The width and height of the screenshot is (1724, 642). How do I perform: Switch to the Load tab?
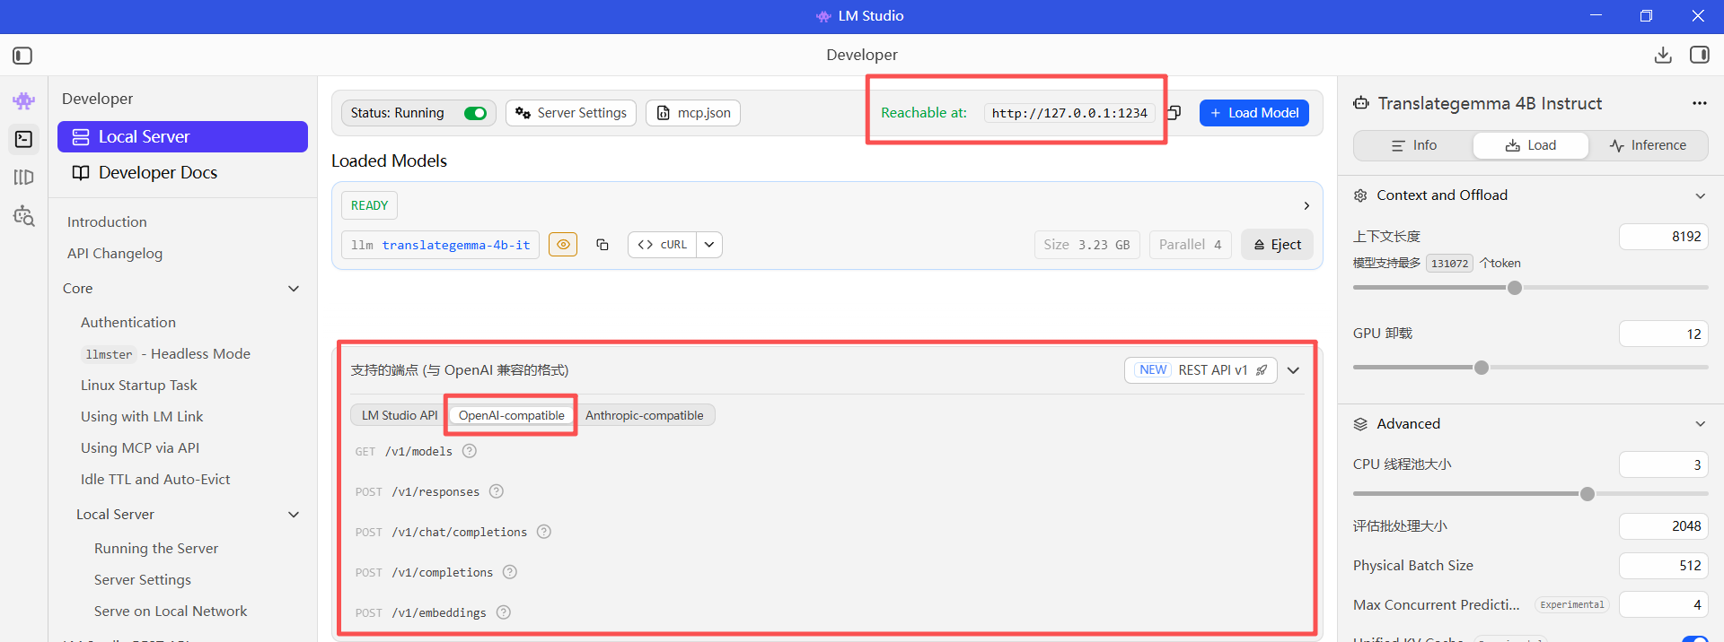point(1531,145)
